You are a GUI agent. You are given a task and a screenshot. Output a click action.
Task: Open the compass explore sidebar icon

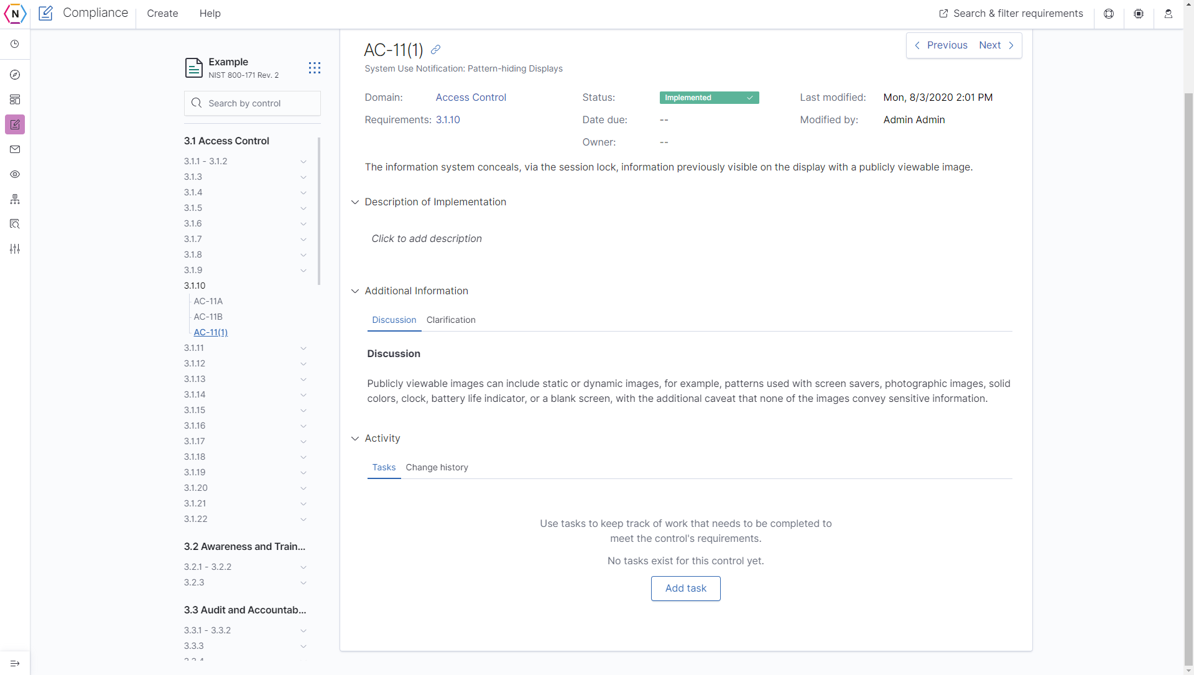(15, 75)
